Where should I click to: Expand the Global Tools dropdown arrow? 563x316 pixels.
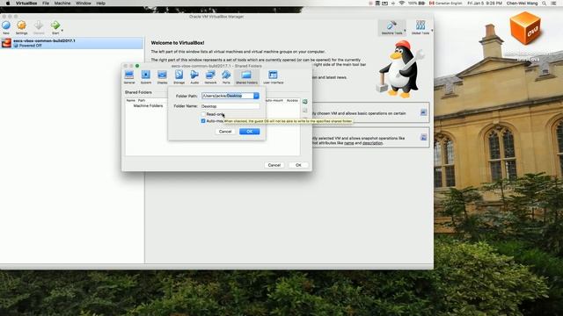[432, 31]
